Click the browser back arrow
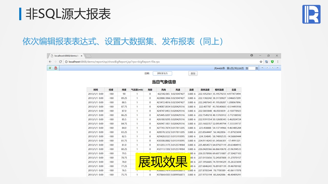The width and height of the screenshot is (328, 184). coord(50,62)
